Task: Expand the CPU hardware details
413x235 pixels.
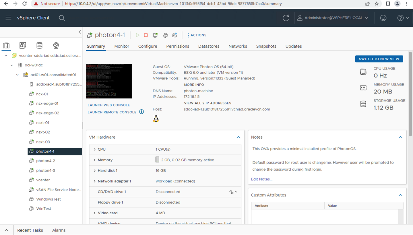Action: (94, 149)
